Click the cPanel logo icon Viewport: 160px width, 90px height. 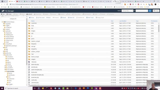click(x=3, y=11)
